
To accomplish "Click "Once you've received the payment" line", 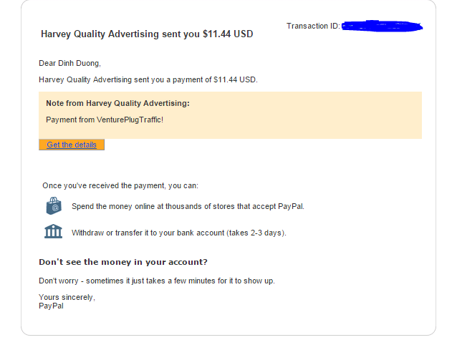I will click(120, 185).
